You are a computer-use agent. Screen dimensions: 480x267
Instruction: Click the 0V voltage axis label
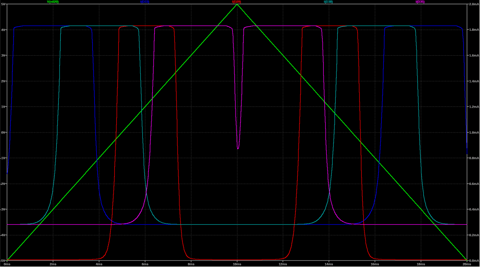point(3,132)
